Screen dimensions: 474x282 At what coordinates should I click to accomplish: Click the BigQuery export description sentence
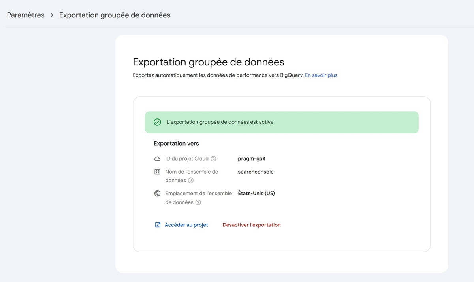[x=218, y=75]
